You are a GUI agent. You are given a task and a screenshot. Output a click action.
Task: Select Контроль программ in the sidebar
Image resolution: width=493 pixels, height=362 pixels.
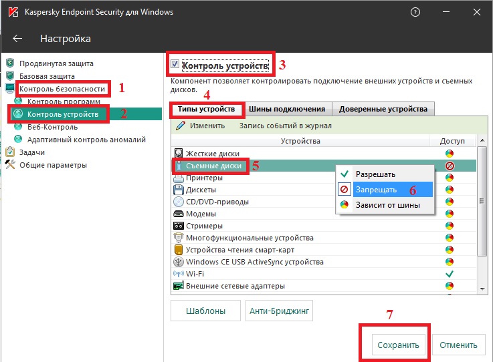[x=64, y=102]
